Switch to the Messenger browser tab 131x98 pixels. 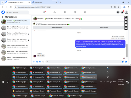coord(45,2)
